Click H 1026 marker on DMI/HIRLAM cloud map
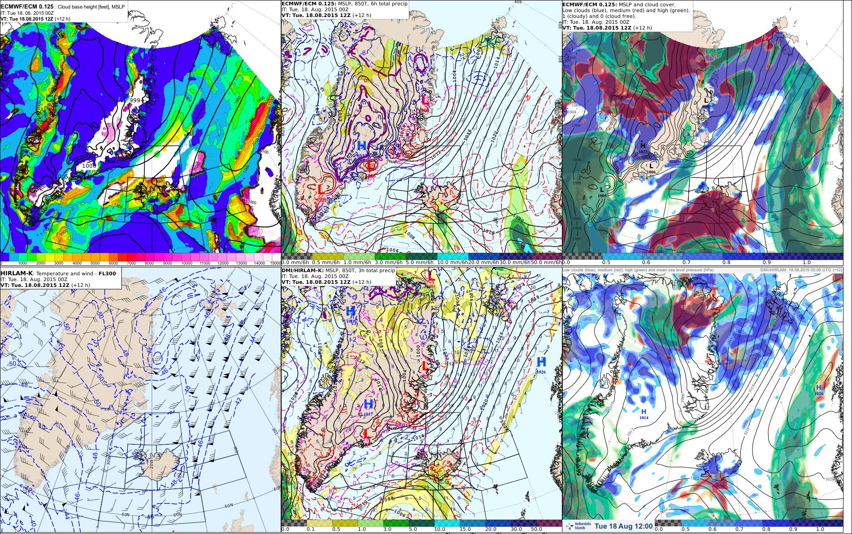Viewport: 852px width, 534px height. coord(818,390)
